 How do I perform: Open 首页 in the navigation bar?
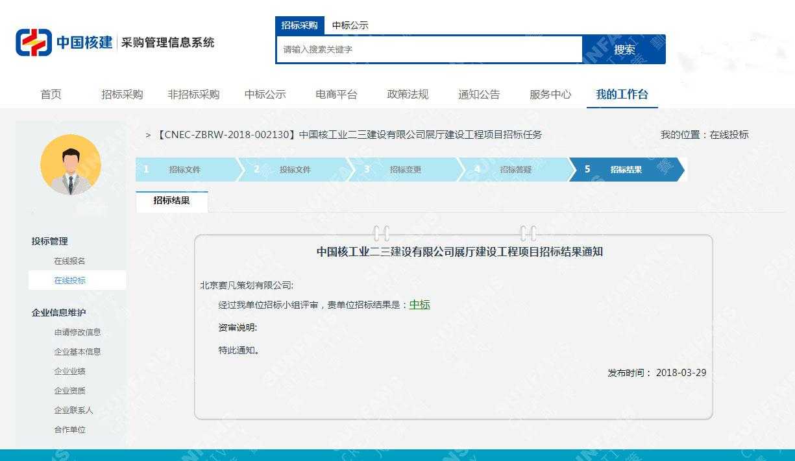tap(51, 95)
